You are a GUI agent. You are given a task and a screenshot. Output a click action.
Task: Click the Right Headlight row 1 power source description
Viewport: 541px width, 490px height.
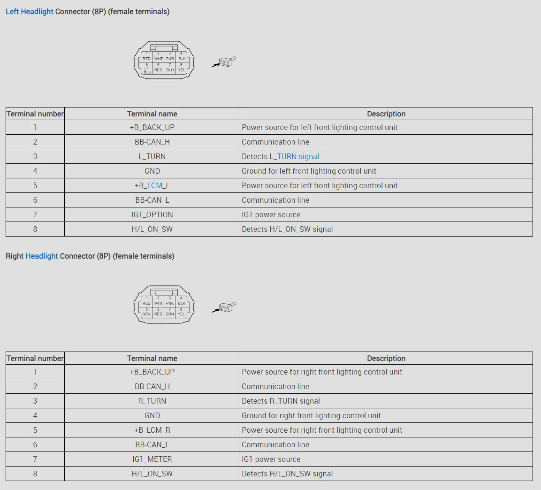322,372
